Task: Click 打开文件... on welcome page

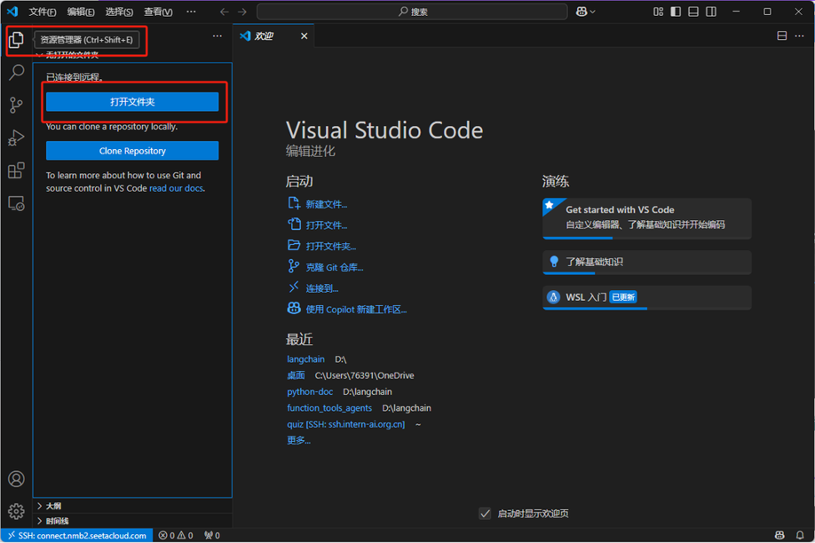Action: tap(327, 225)
